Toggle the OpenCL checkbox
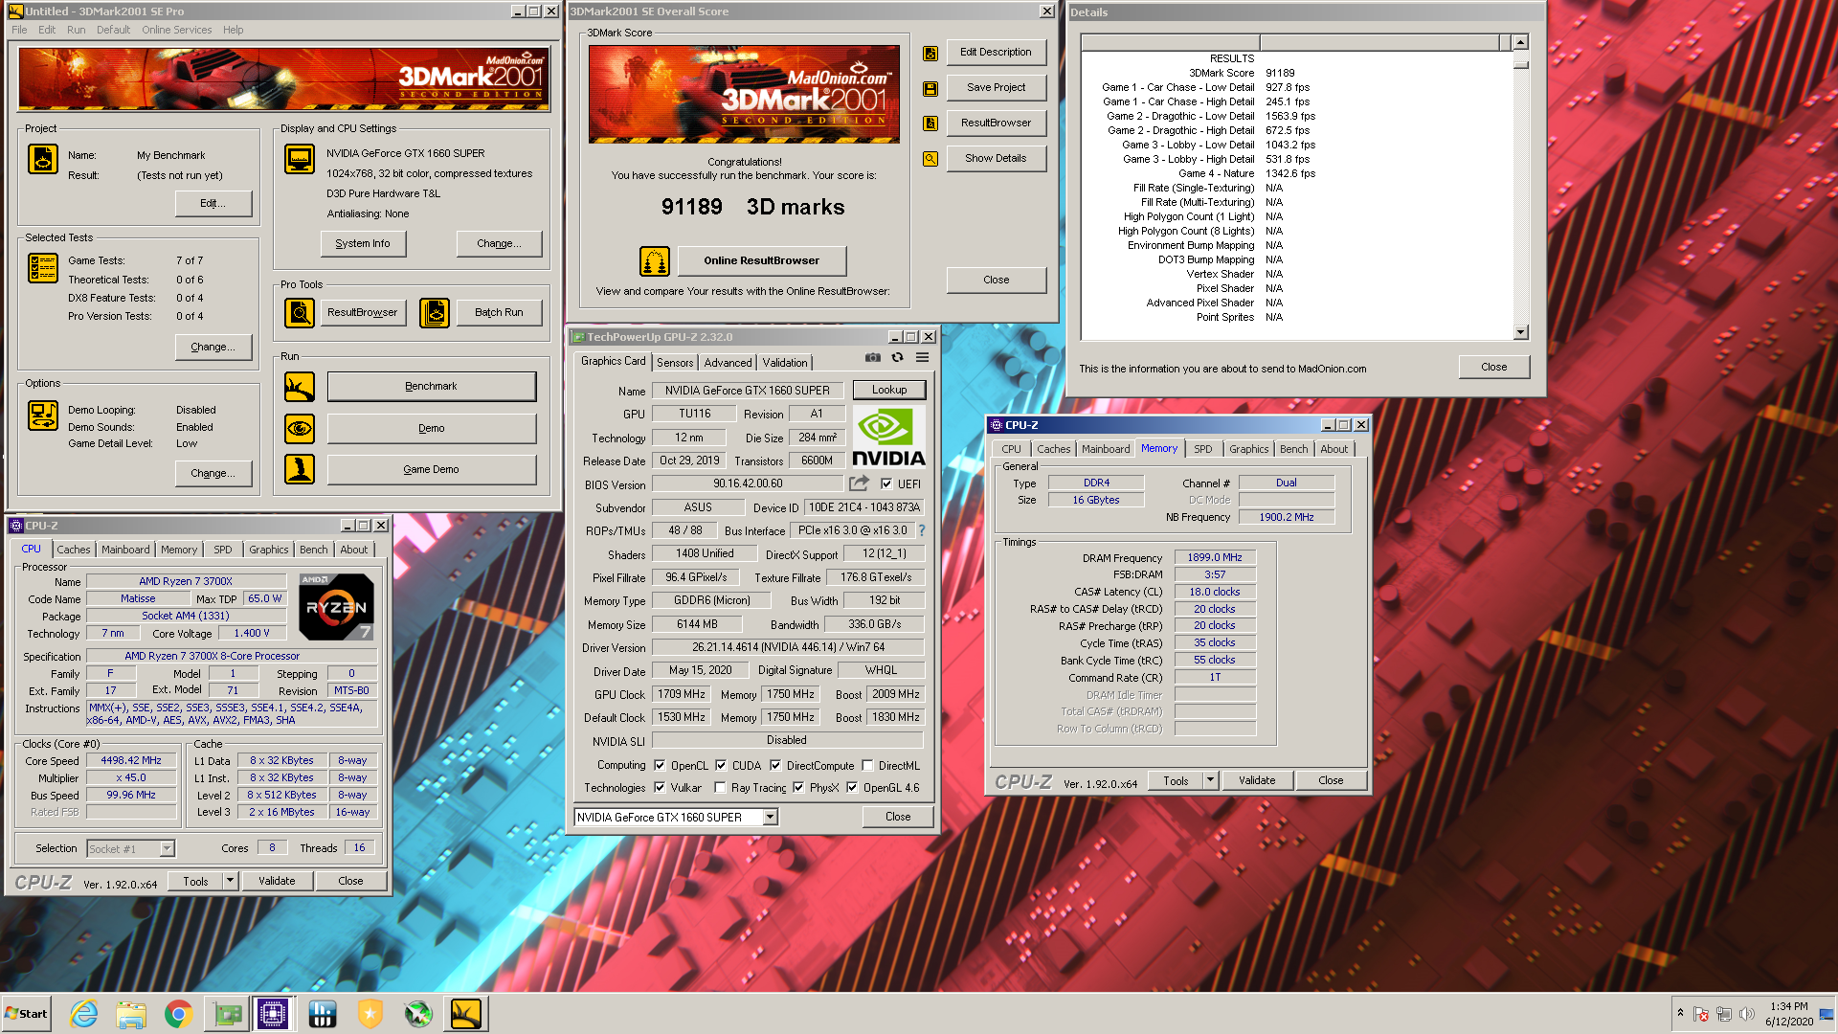Screen dimensions: 1838x1034 660,765
